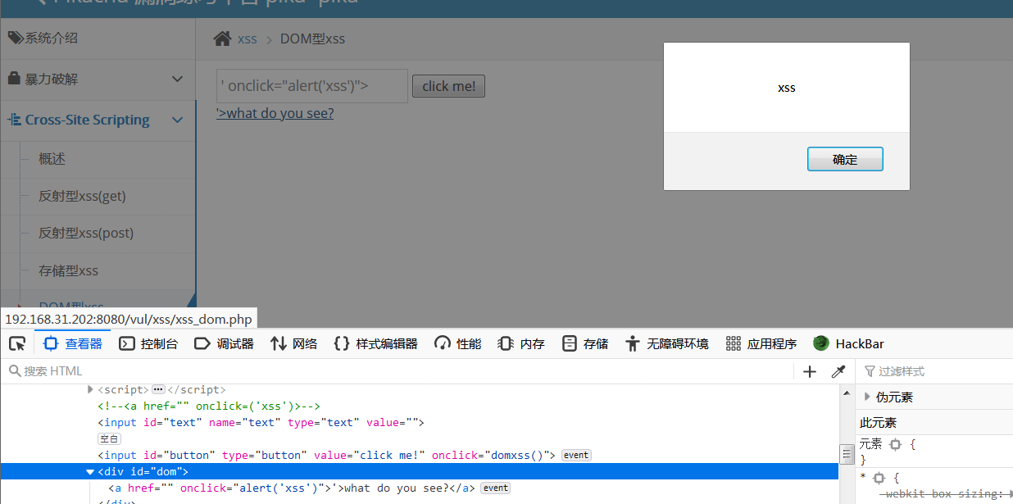The width and height of the screenshot is (1013, 504).
Task: Click the plus icon to create new node
Action: pos(810,371)
